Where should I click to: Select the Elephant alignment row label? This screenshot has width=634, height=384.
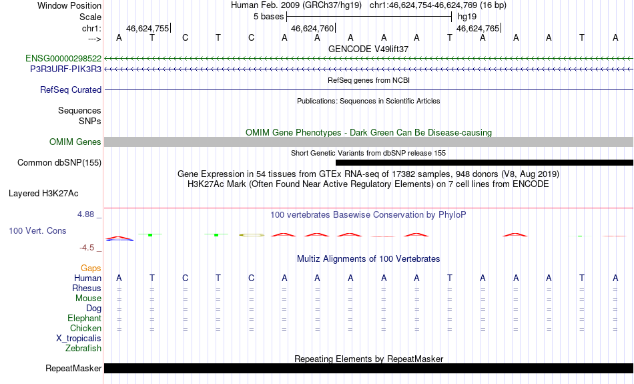pyautogui.click(x=84, y=319)
